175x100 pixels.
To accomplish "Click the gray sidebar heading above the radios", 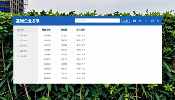I will coord(21,30).
